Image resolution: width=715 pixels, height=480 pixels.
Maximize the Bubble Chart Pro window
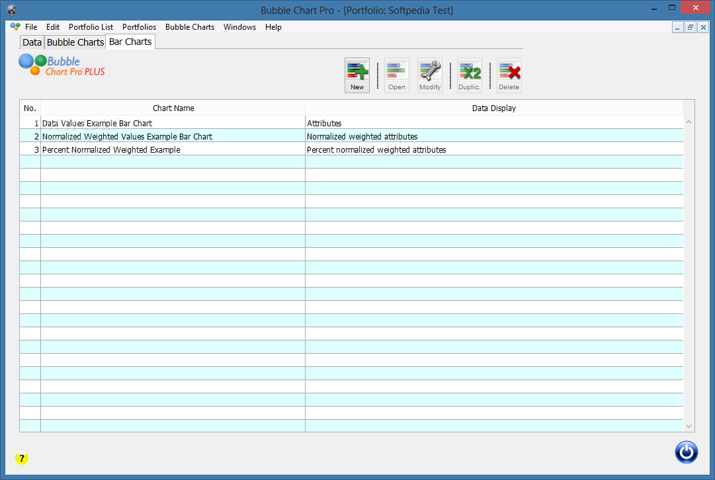(672, 8)
